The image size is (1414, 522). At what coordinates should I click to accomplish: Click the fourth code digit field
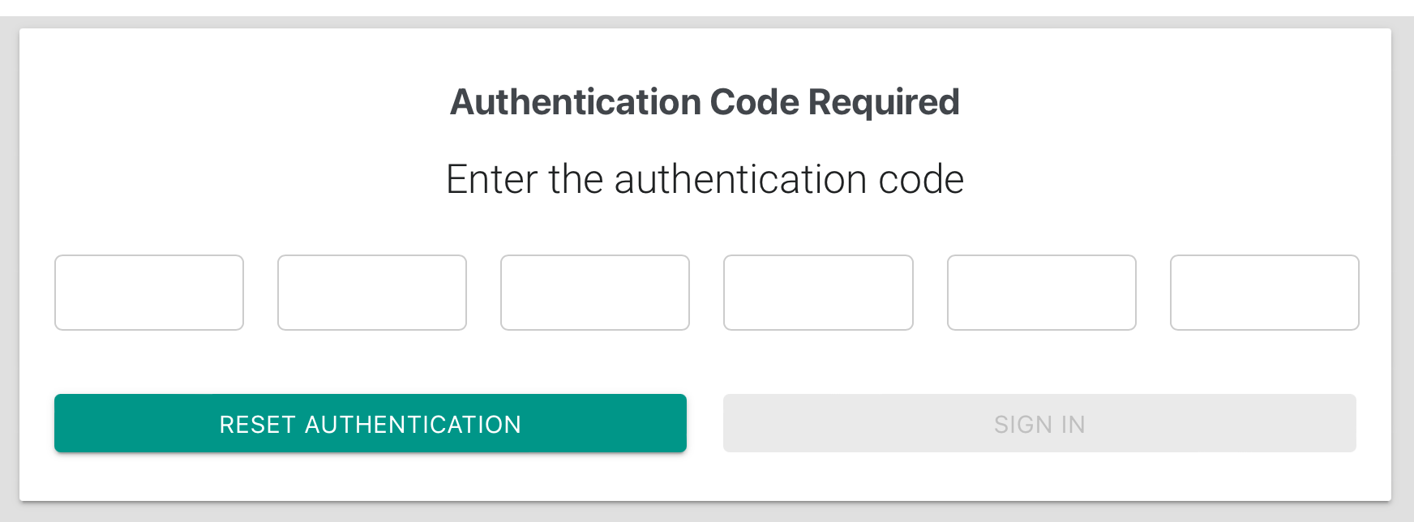point(818,293)
